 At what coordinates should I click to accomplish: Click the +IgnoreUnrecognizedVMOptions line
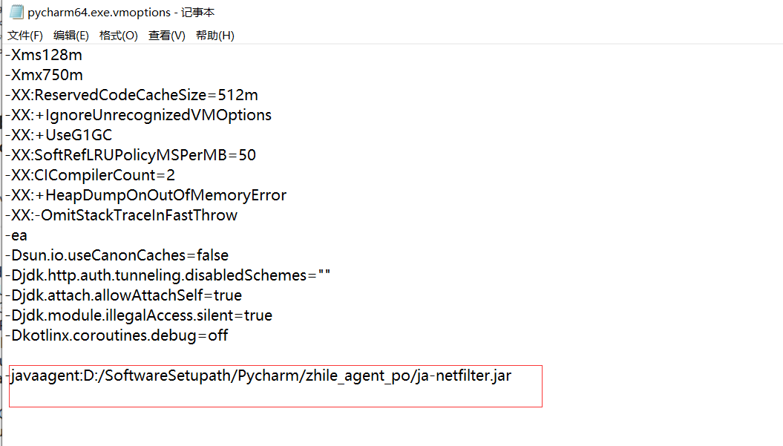(138, 115)
